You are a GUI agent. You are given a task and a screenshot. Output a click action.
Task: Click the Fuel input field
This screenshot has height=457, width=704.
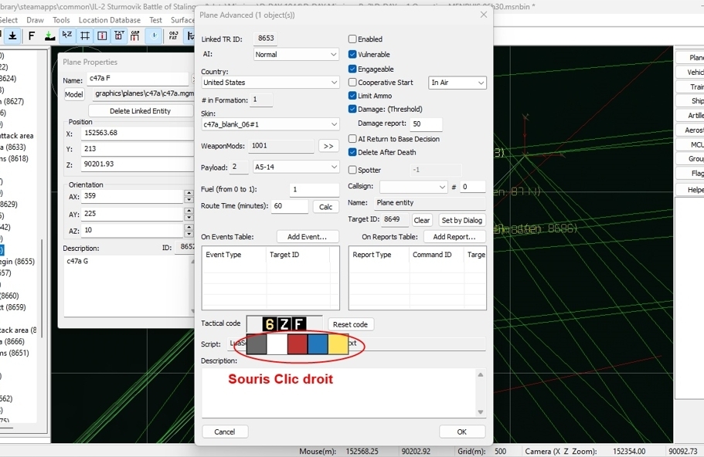click(314, 190)
